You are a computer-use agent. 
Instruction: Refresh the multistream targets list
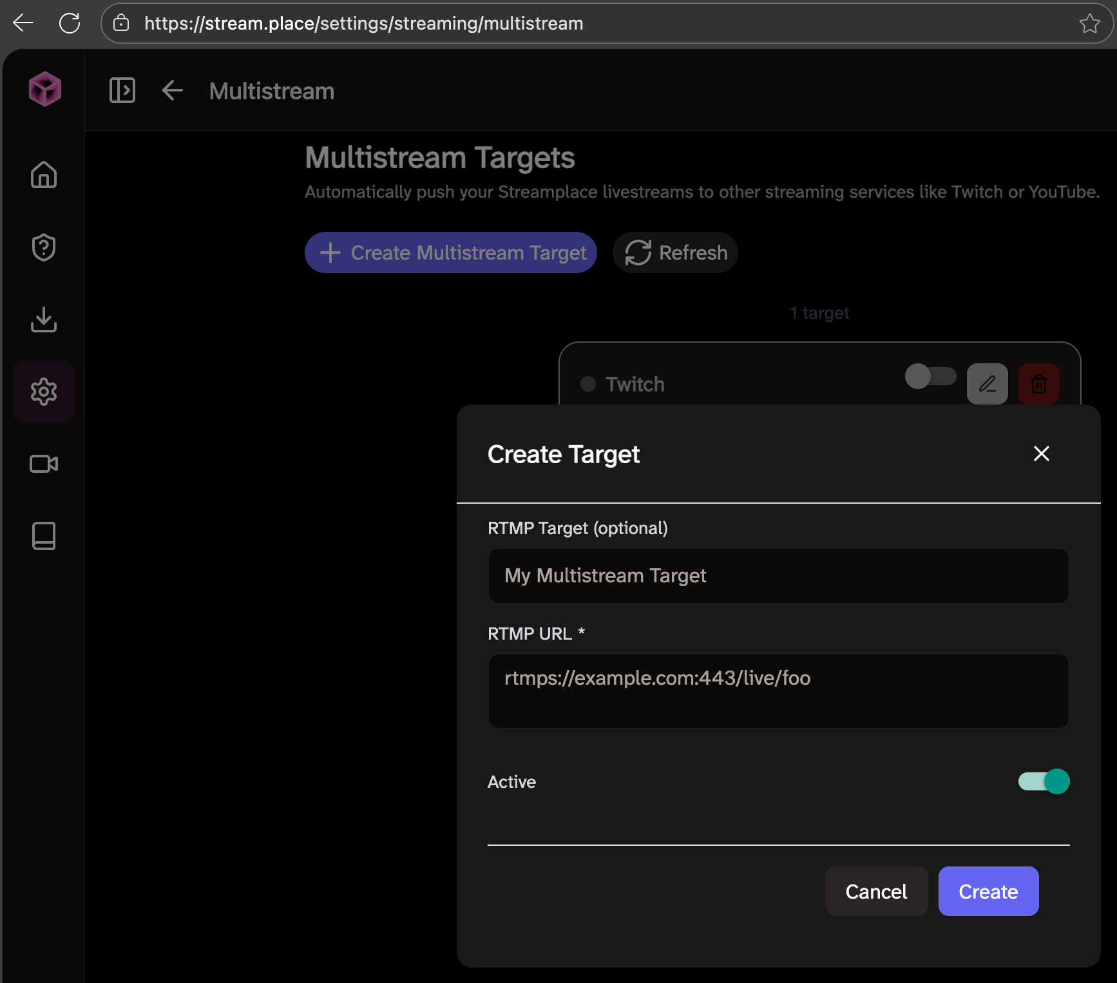[x=675, y=253]
